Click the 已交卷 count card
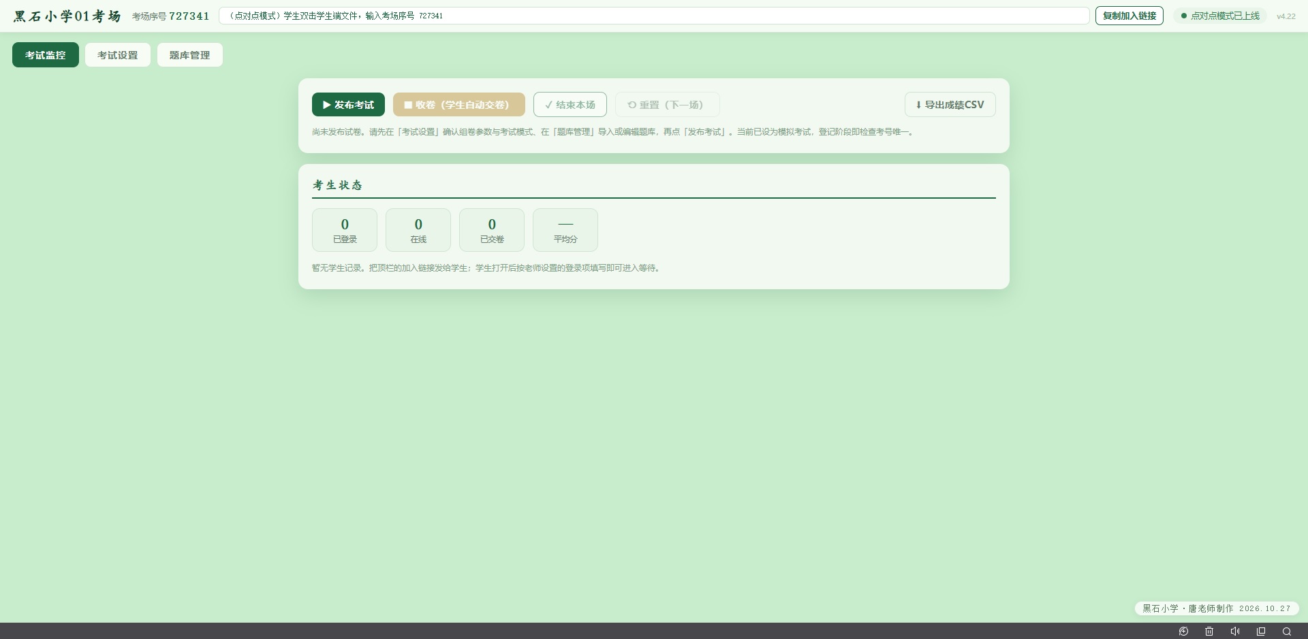The height and width of the screenshot is (639, 1308). pyautogui.click(x=492, y=230)
